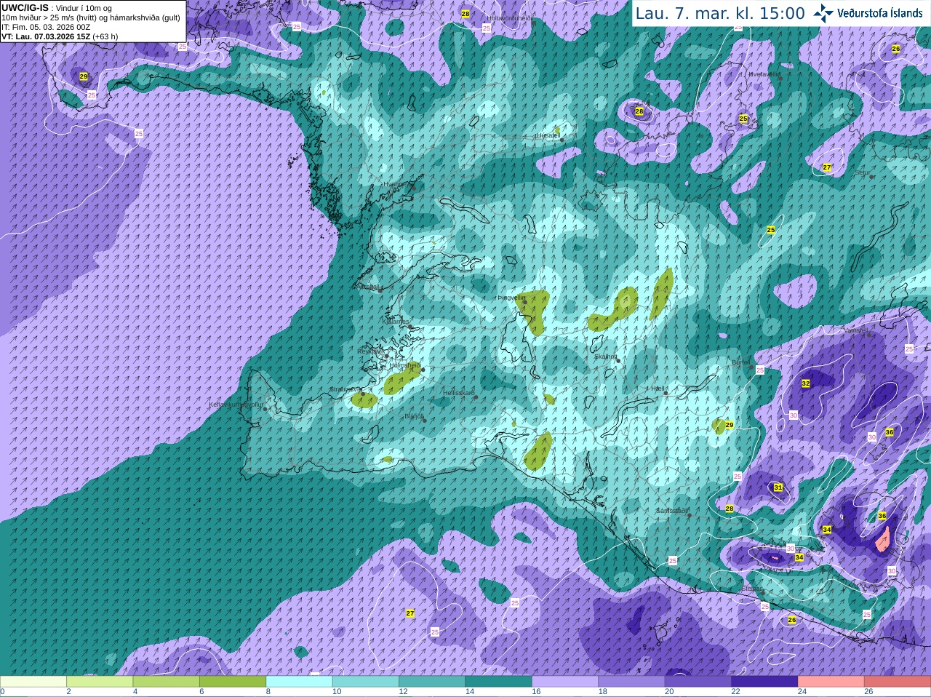The height and width of the screenshot is (697, 931).
Task: Select the pale cyan 8–10 legend swatch
Action: point(300,682)
